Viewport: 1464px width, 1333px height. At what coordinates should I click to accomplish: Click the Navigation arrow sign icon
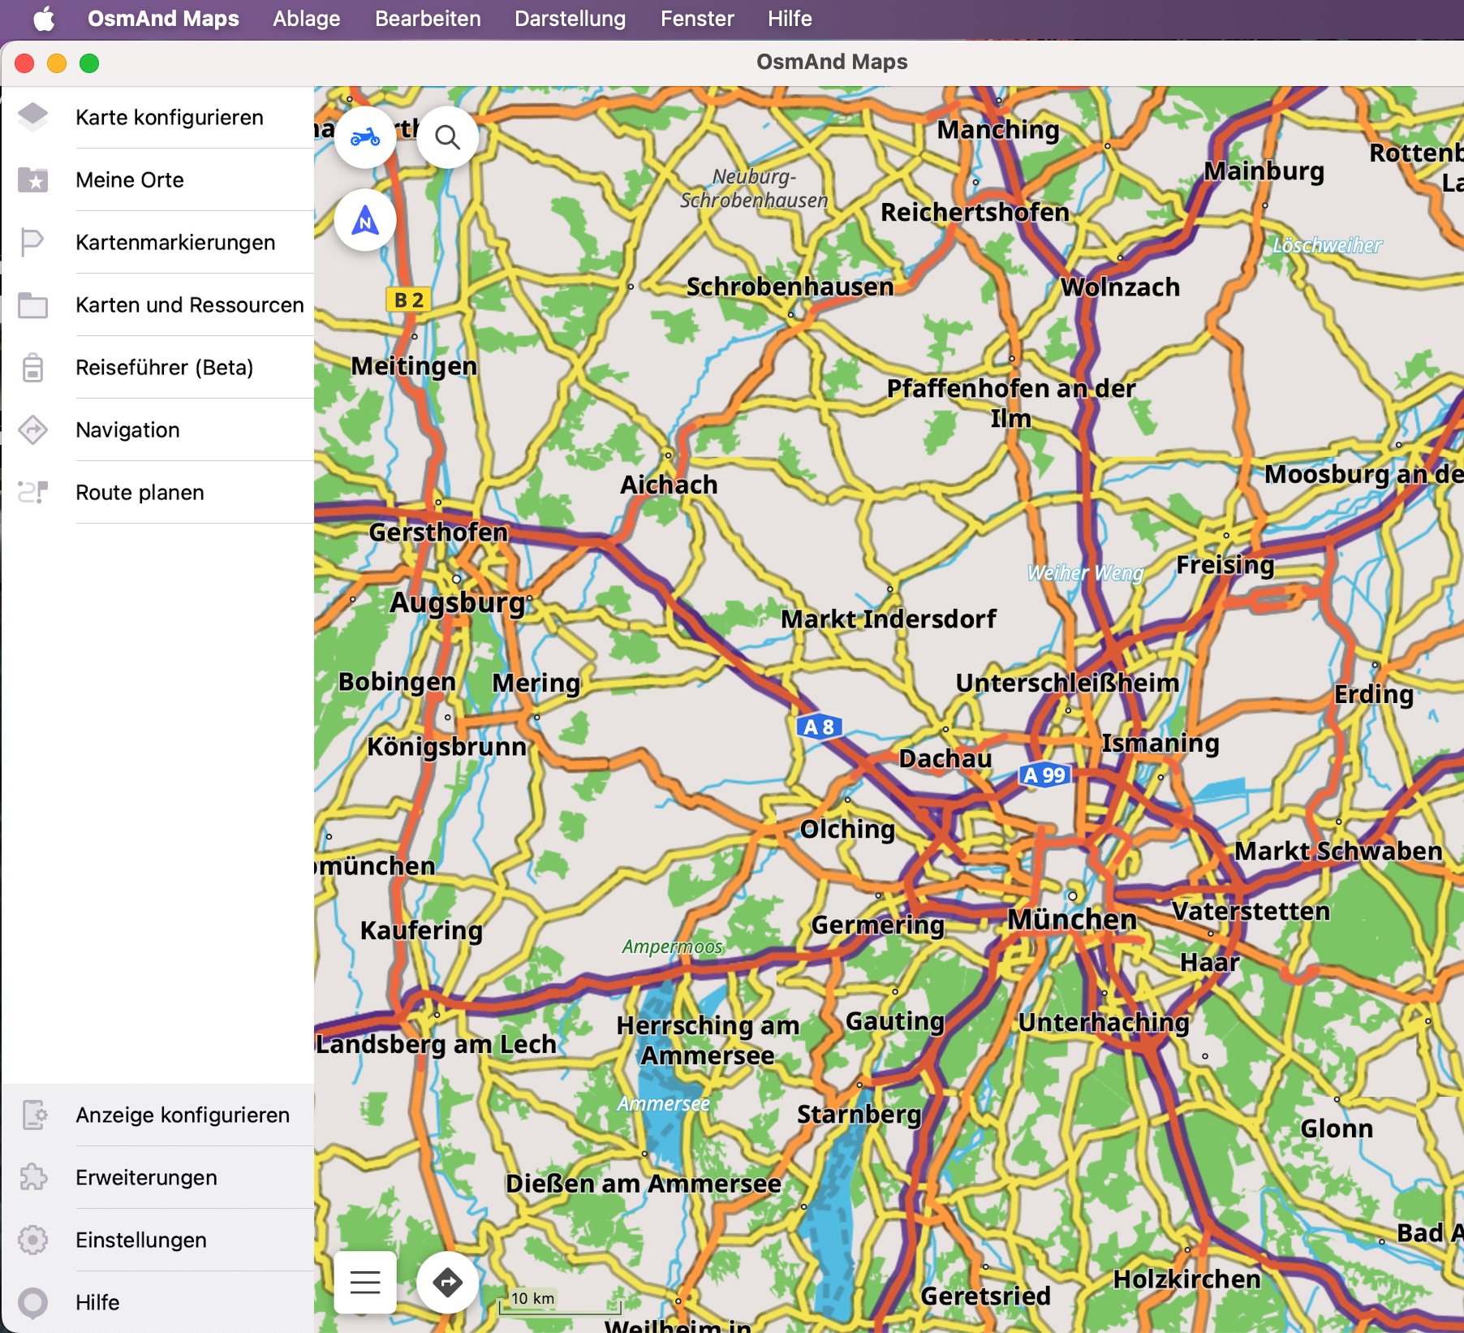point(33,429)
